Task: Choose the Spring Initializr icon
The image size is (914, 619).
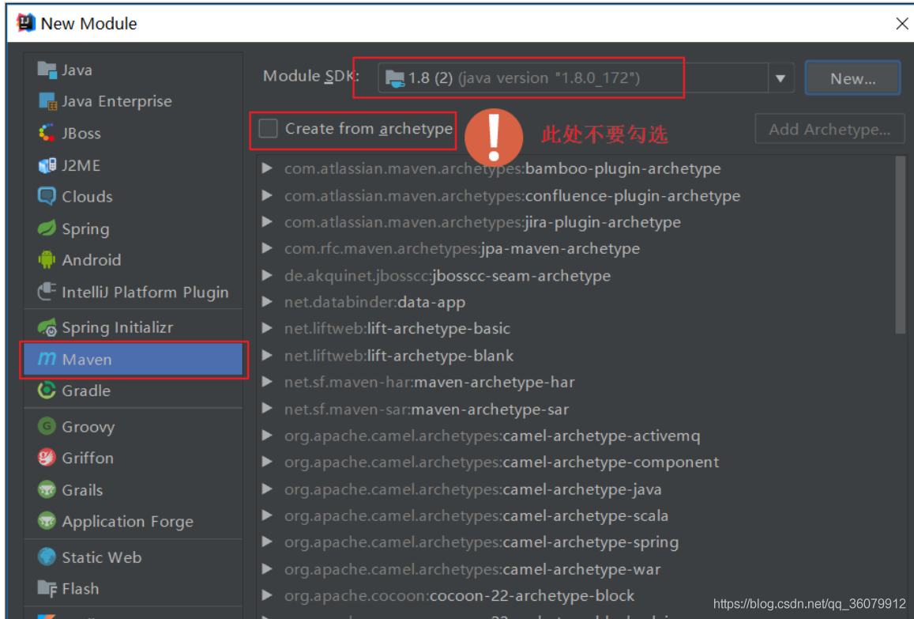Action: tap(47, 327)
